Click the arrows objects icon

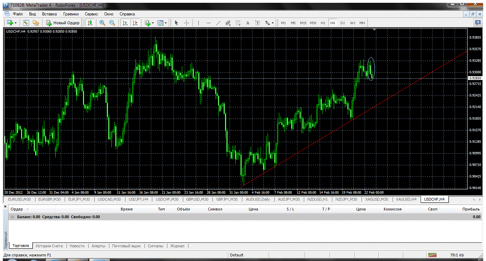267,23
